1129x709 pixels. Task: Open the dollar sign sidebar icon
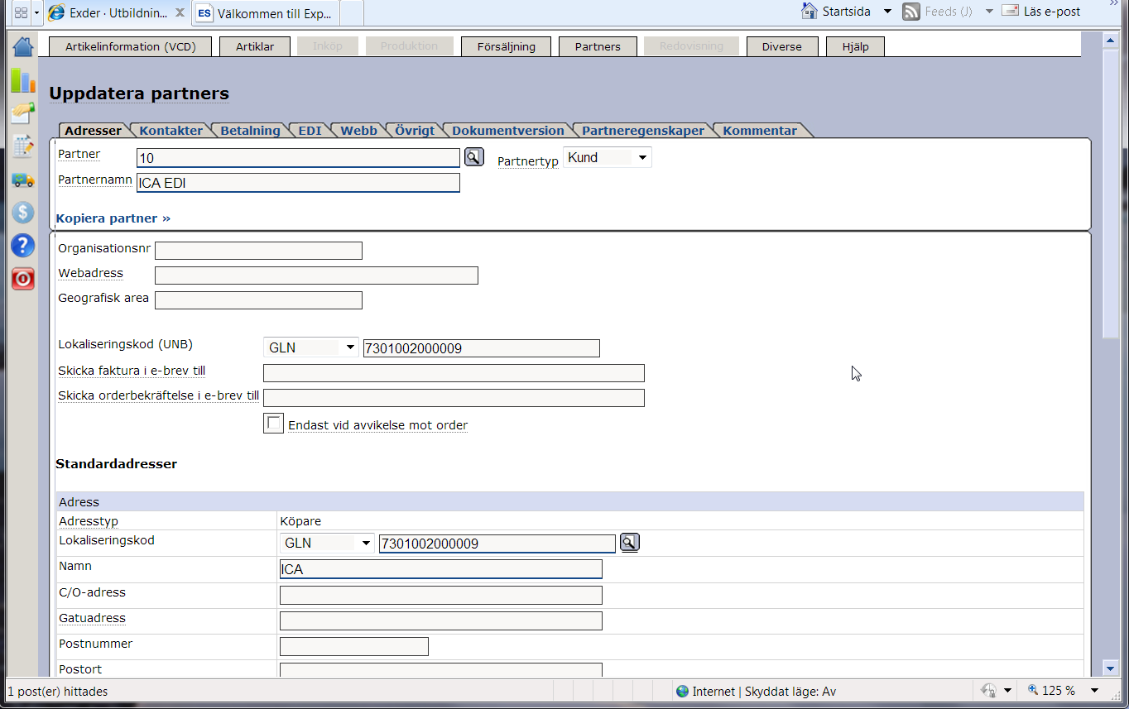pyautogui.click(x=22, y=213)
